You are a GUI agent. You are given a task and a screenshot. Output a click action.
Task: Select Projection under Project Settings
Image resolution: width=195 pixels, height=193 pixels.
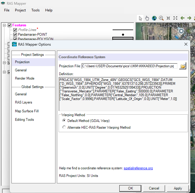tap(33, 62)
